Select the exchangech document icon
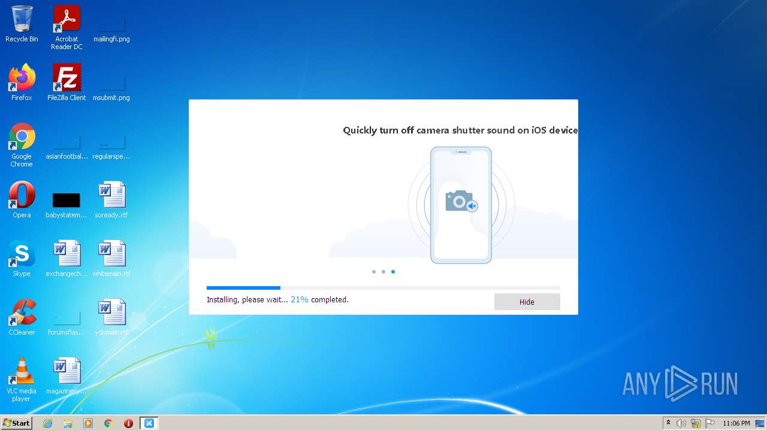Viewport: 767px width, 431px height. click(x=67, y=259)
